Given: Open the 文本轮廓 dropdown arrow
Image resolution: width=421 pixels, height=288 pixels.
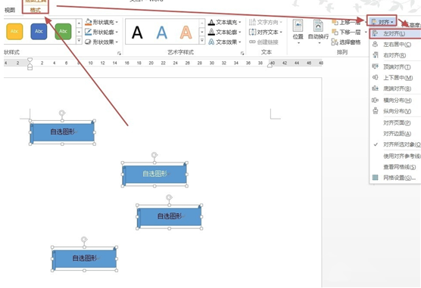Looking at the screenshot, I should click(x=240, y=33).
